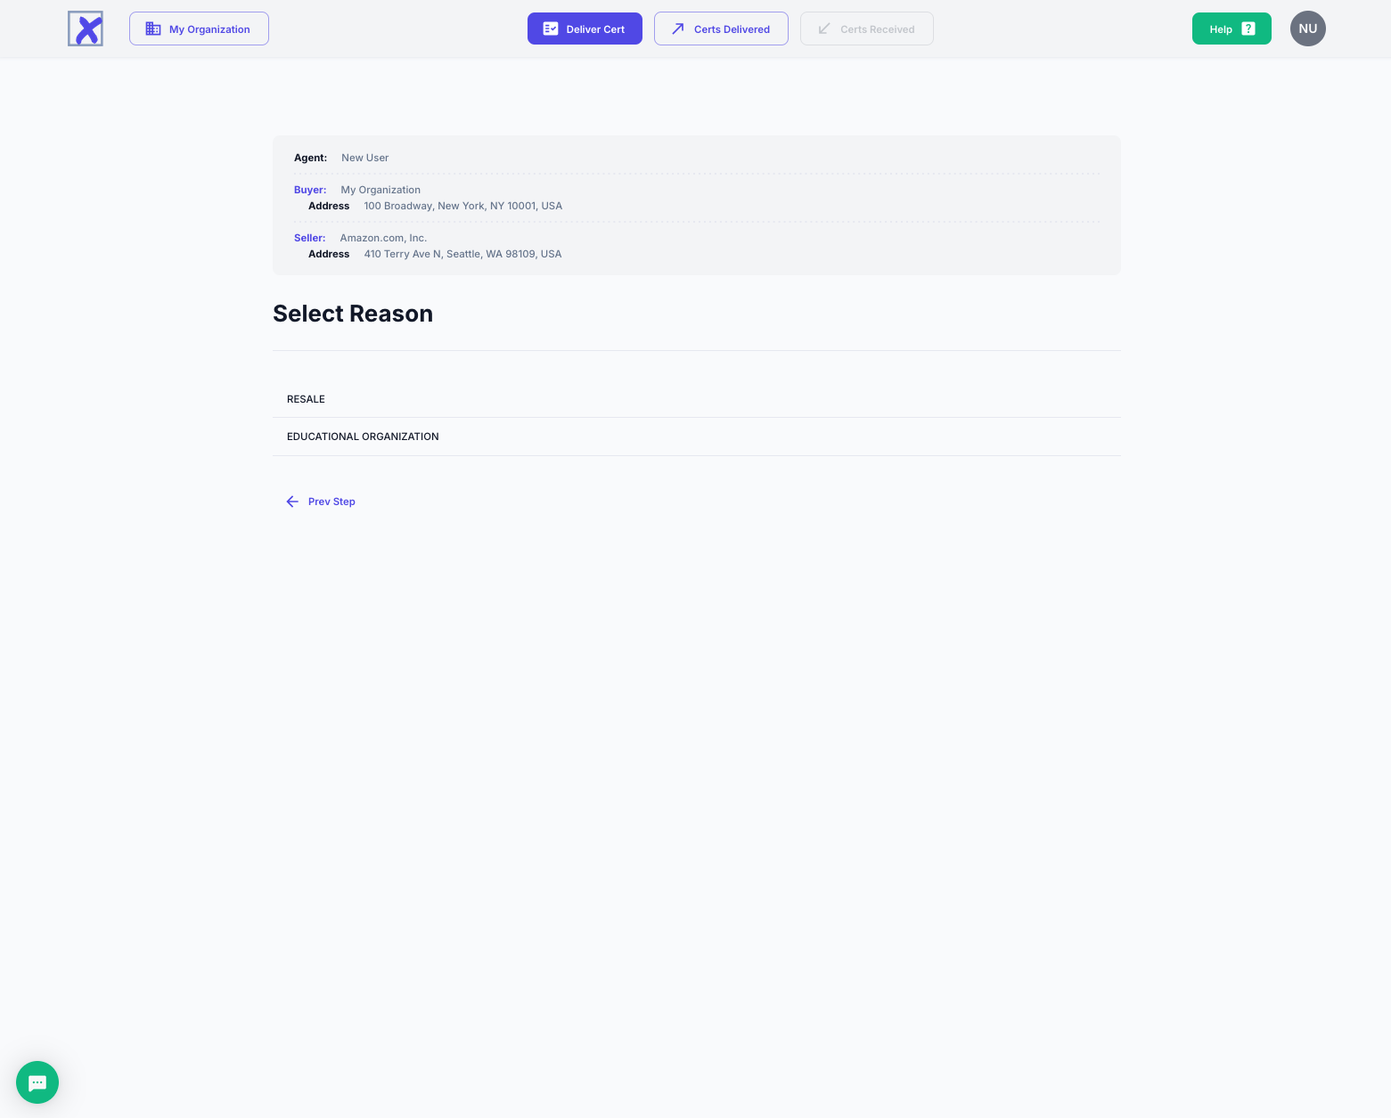Click the up-right arrow icon in Certs Delivered
The image size is (1391, 1118).
(678, 29)
